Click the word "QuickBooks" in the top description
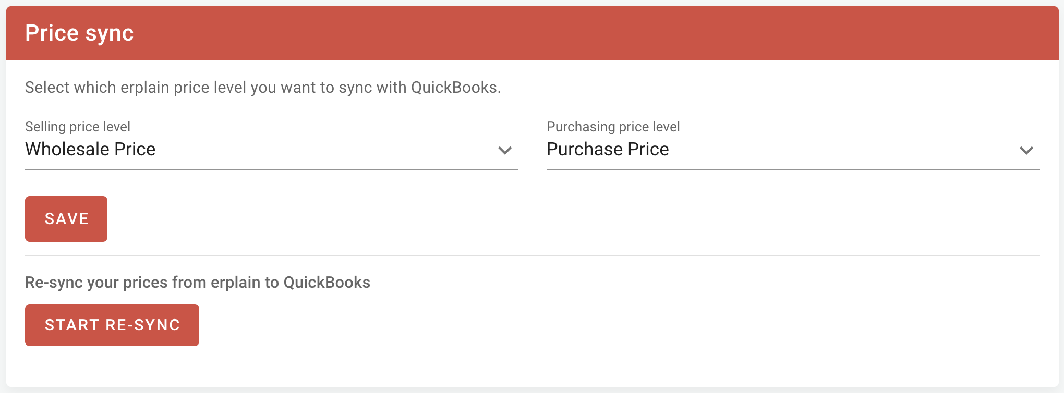Screen dimensions: 1064x393 click(x=454, y=87)
